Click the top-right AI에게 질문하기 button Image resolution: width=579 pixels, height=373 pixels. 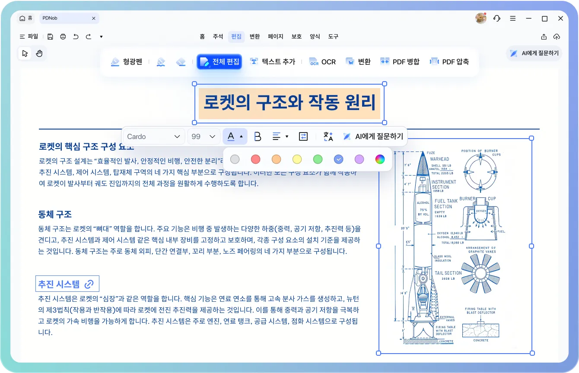(x=534, y=54)
